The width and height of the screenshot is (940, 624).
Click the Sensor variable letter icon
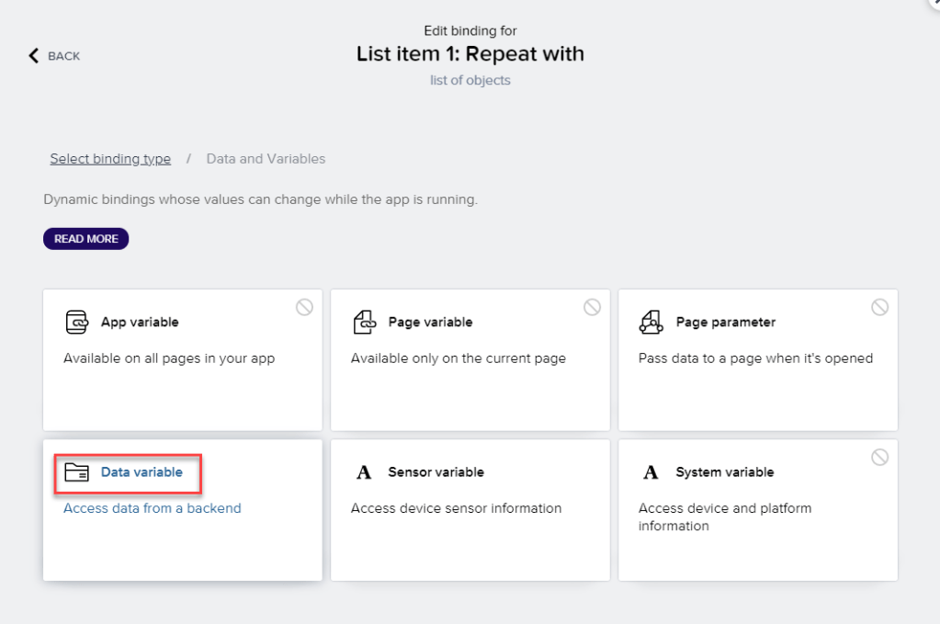coord(364,472)
